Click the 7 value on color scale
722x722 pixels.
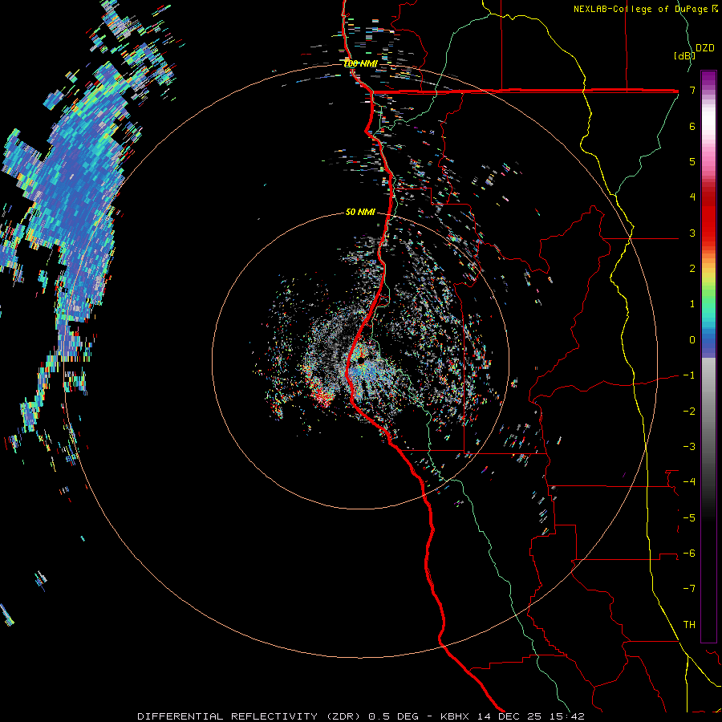click(x=692, y=90)
